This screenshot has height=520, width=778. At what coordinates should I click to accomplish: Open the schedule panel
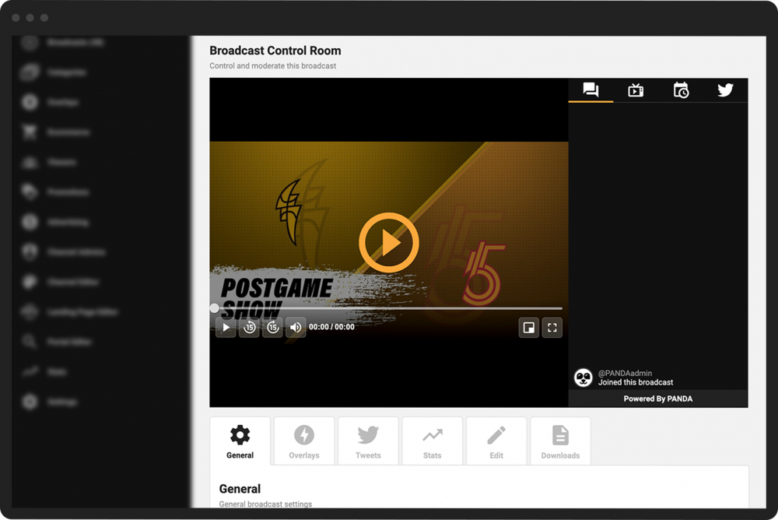[x=681, y=90]
